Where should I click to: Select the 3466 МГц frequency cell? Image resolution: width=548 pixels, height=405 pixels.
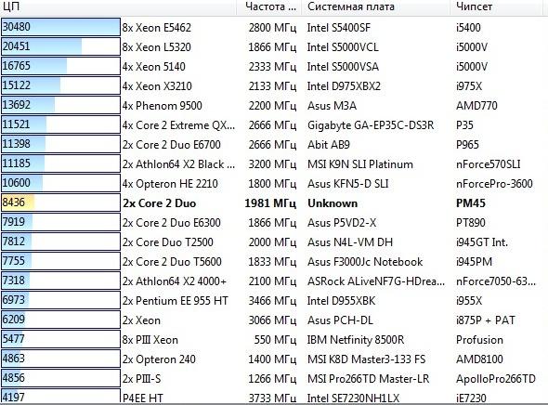pyautogui.click(x=272, y=301)
